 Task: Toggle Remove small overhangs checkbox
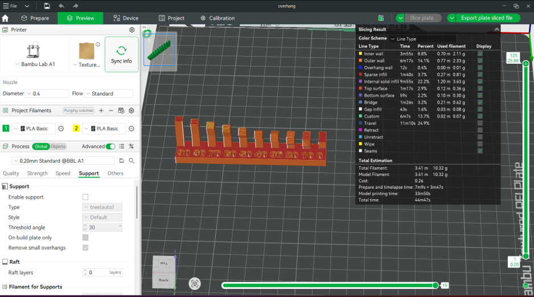(x=85, y=247)
